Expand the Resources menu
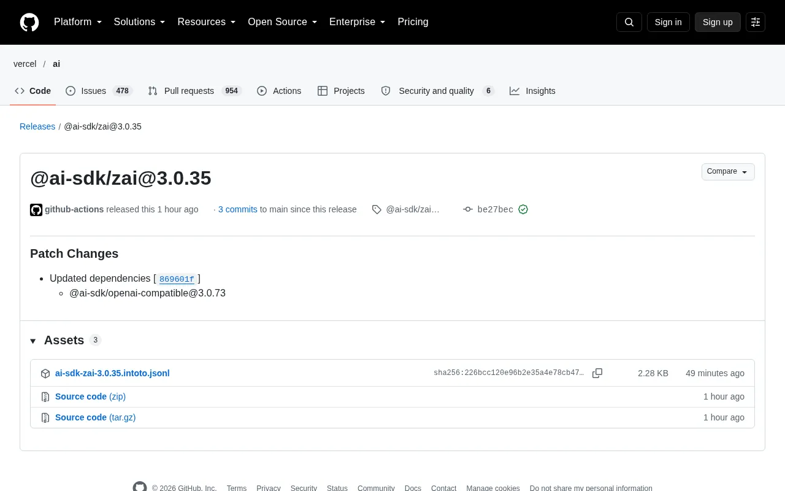Viewport: 785px width, 491px height. [x=207, y=22]
